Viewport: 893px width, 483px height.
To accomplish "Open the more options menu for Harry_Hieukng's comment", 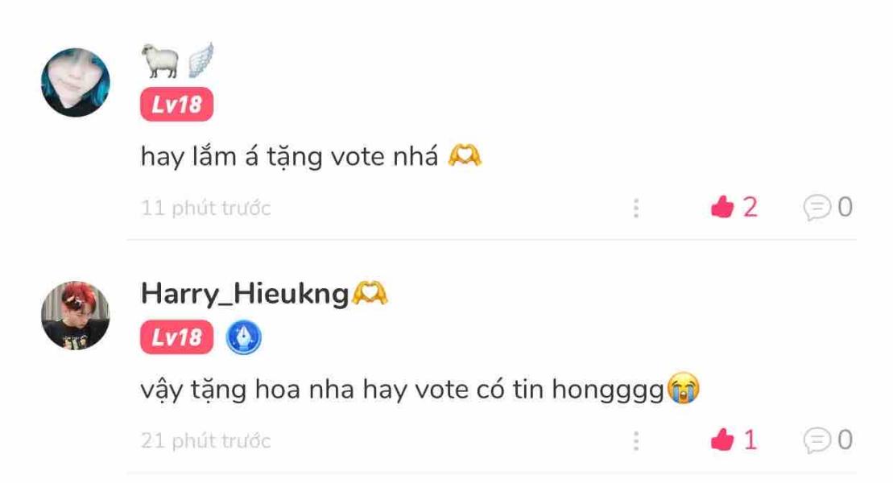I will point(636,441).
